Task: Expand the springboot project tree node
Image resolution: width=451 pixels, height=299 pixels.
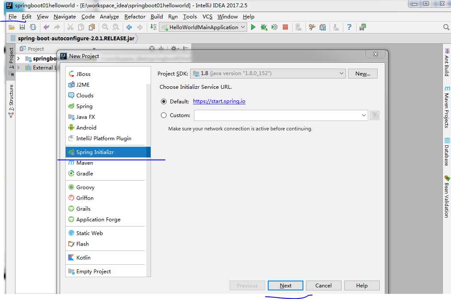Action: coord(18,59)
